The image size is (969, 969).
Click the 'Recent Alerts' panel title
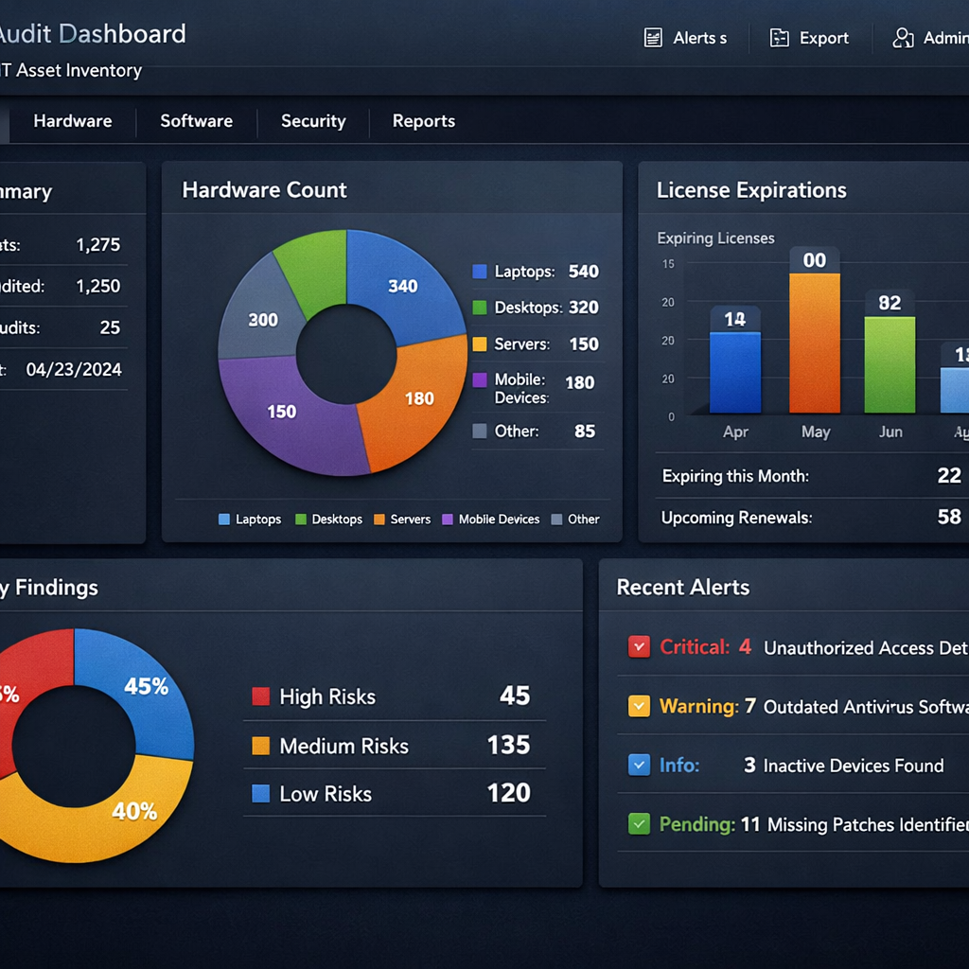tap(683, 587)
